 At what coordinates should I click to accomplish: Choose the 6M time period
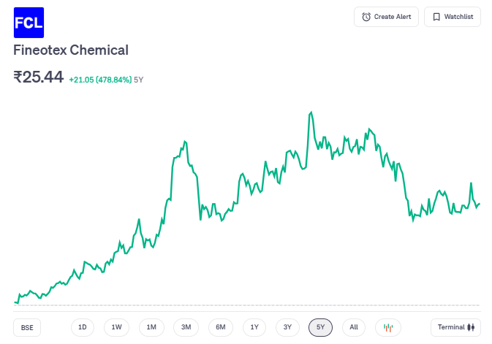(220, 327)
